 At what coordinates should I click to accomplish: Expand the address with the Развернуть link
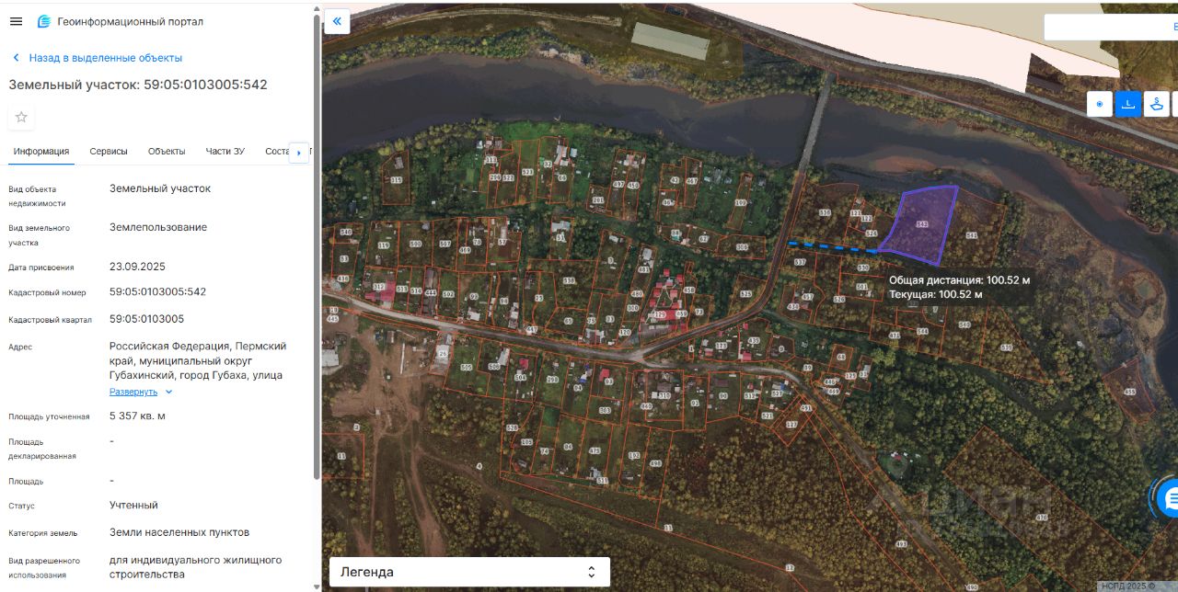(133, 392)
